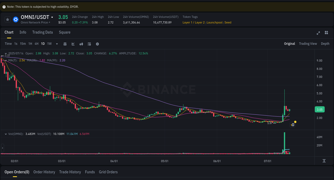
Task: Open the order display options icon
Action: click(x=89, y=44)
